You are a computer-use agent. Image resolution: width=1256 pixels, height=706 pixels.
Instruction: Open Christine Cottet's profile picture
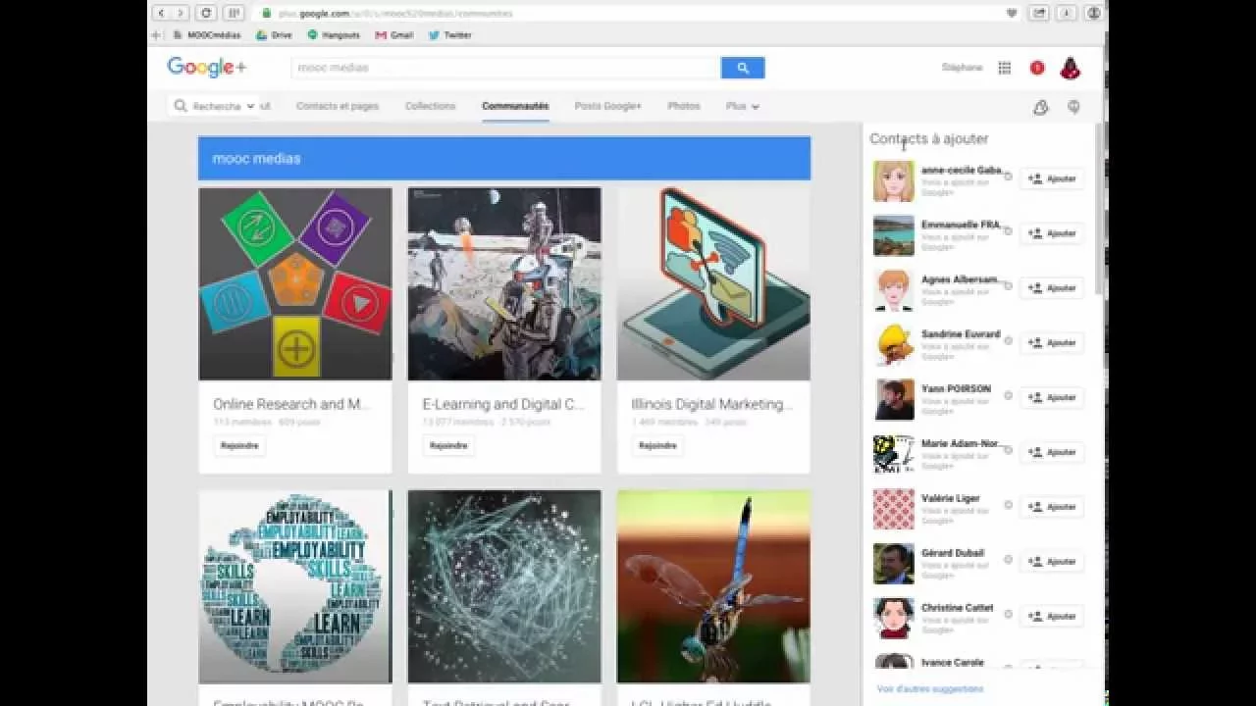tap(894, 618)
